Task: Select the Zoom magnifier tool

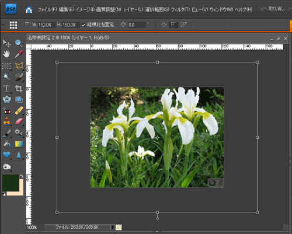Action: (19, 43)
